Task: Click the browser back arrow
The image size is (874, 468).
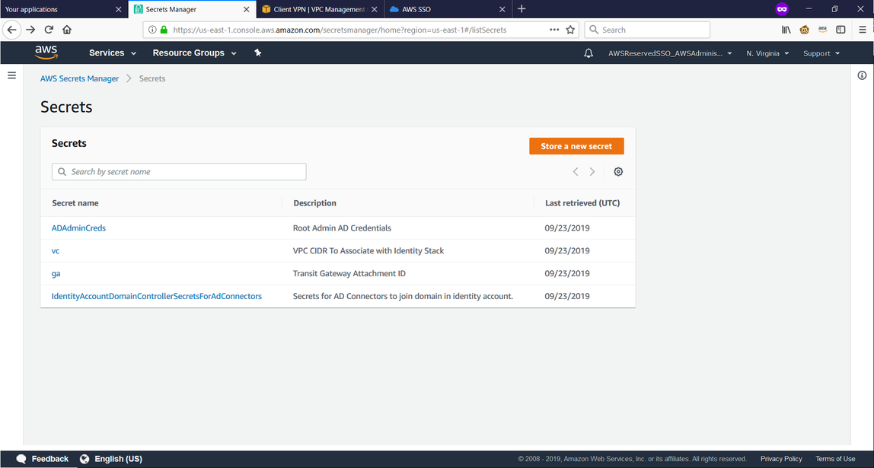Action: point(11,30)
